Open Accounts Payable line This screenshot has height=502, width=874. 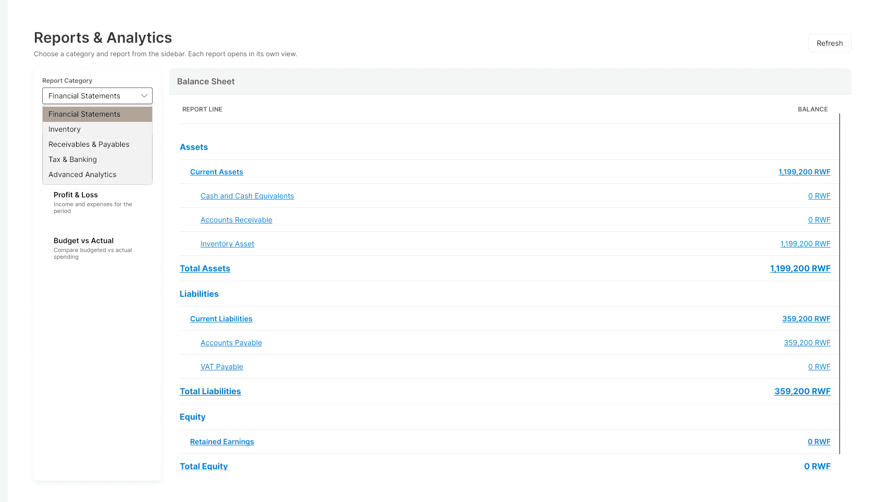point(231,343)
